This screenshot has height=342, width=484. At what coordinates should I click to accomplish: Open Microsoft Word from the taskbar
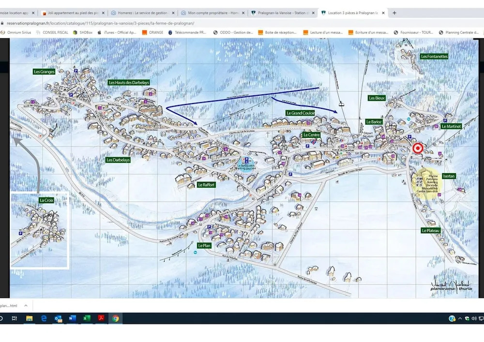click(73, 318)
